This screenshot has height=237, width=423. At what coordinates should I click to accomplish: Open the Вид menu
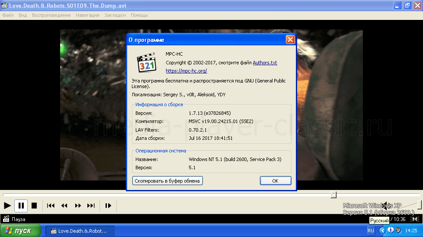(22, 15)
